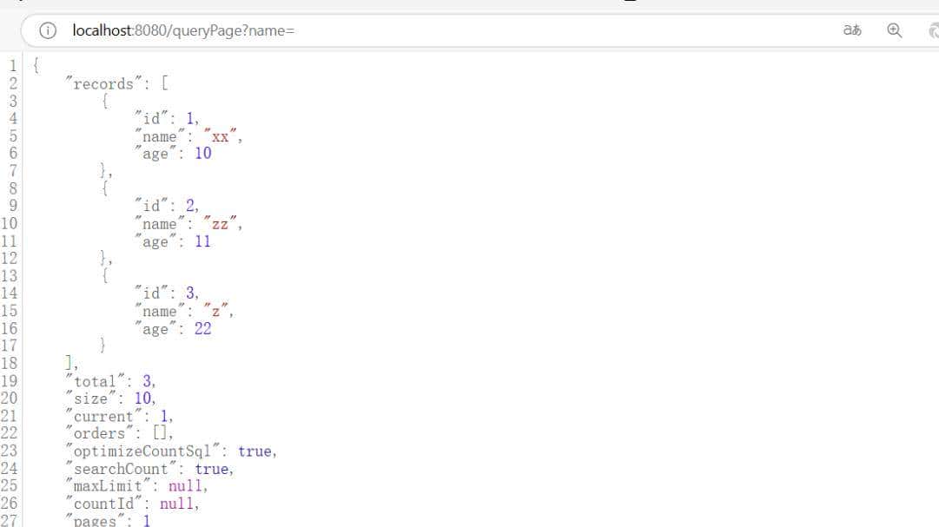The image size is (939, 527).
Task: Click the "id": 1 line
Action: [167, 119]
